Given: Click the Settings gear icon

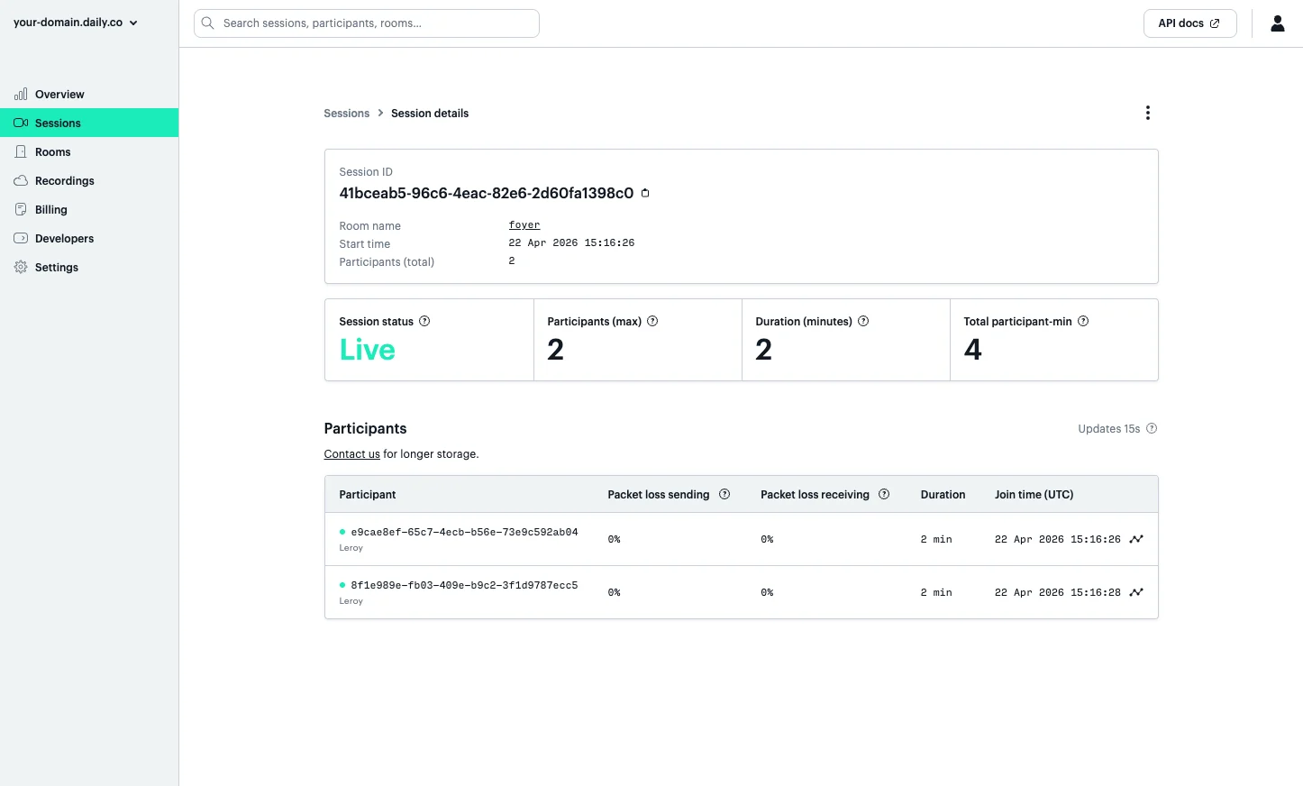Looking at the screenshot, I should [x=21, y=267].
